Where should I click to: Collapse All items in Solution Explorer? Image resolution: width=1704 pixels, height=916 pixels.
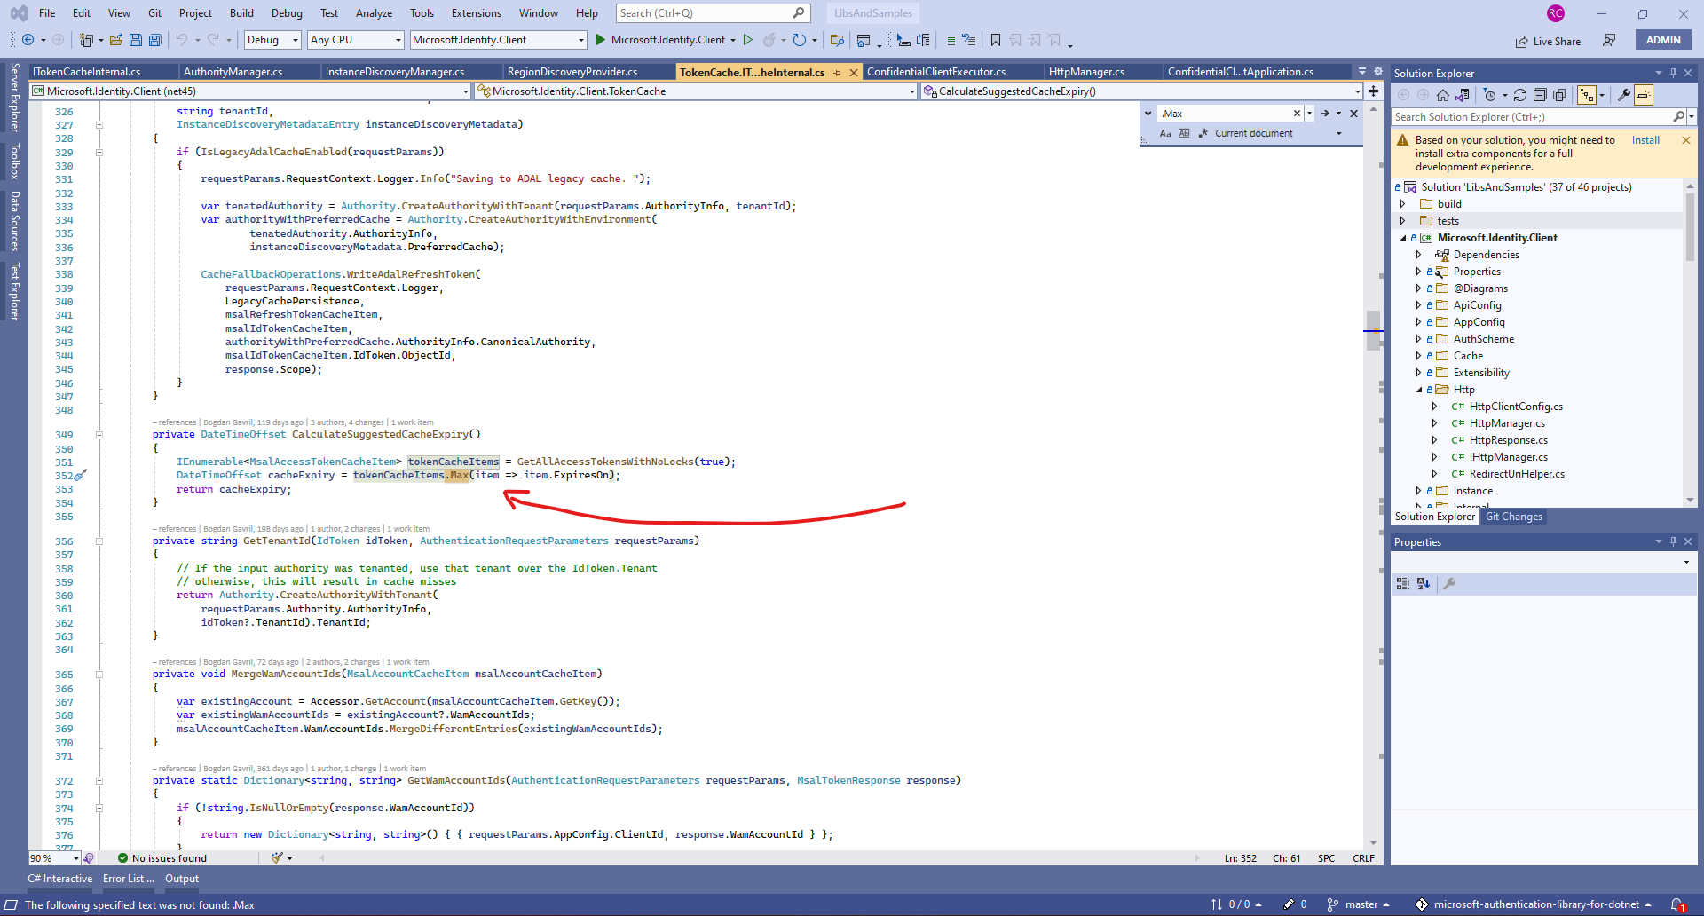[1541, 95]
